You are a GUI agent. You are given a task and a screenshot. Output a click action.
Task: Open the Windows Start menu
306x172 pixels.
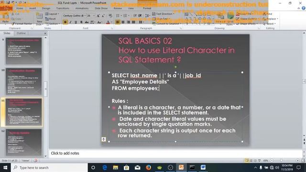(x=5, y=167)
